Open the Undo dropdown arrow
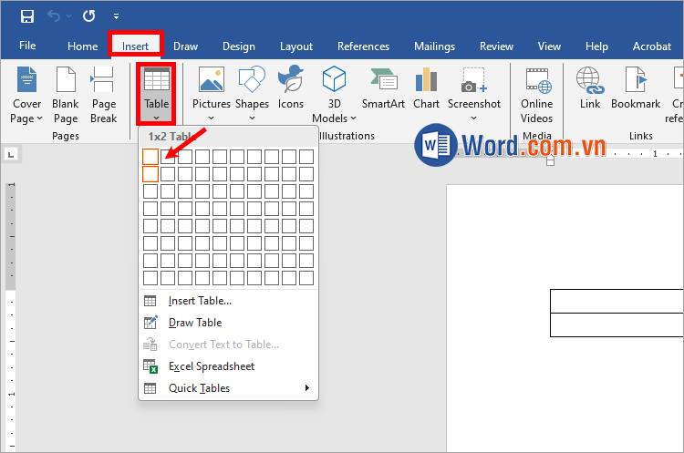The height and width of the screenshot is (453, 684). pos(68,16)
